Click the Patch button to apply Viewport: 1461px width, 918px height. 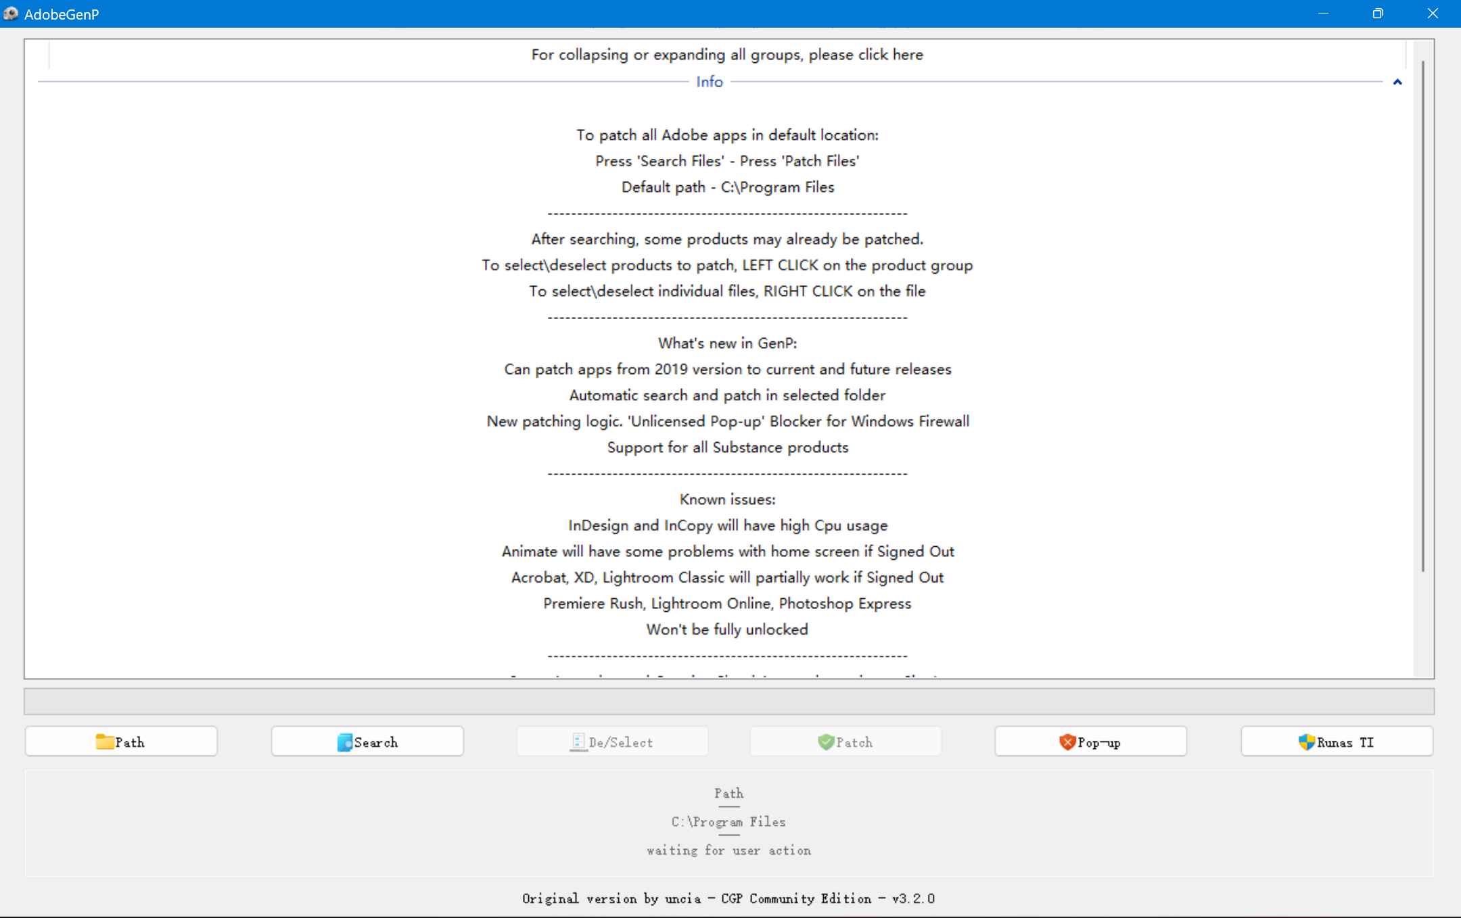[x=852, y=740]
